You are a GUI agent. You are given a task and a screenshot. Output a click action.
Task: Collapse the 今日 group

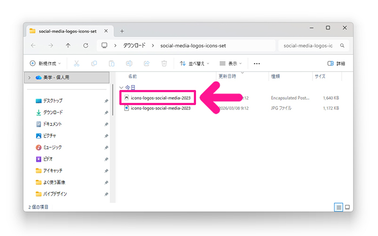[x=122, y=88]
